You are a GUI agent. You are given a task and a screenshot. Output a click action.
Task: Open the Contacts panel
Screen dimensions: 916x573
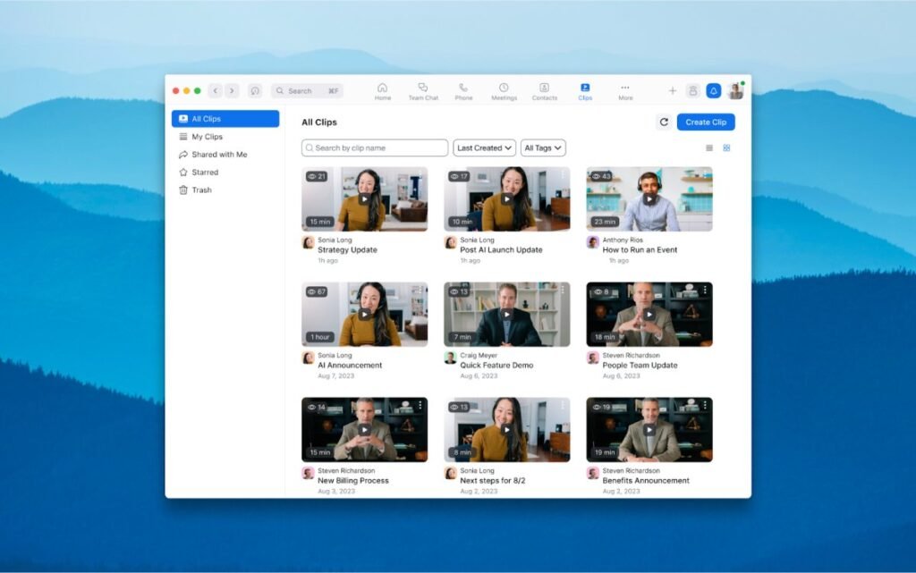point(544,90)
